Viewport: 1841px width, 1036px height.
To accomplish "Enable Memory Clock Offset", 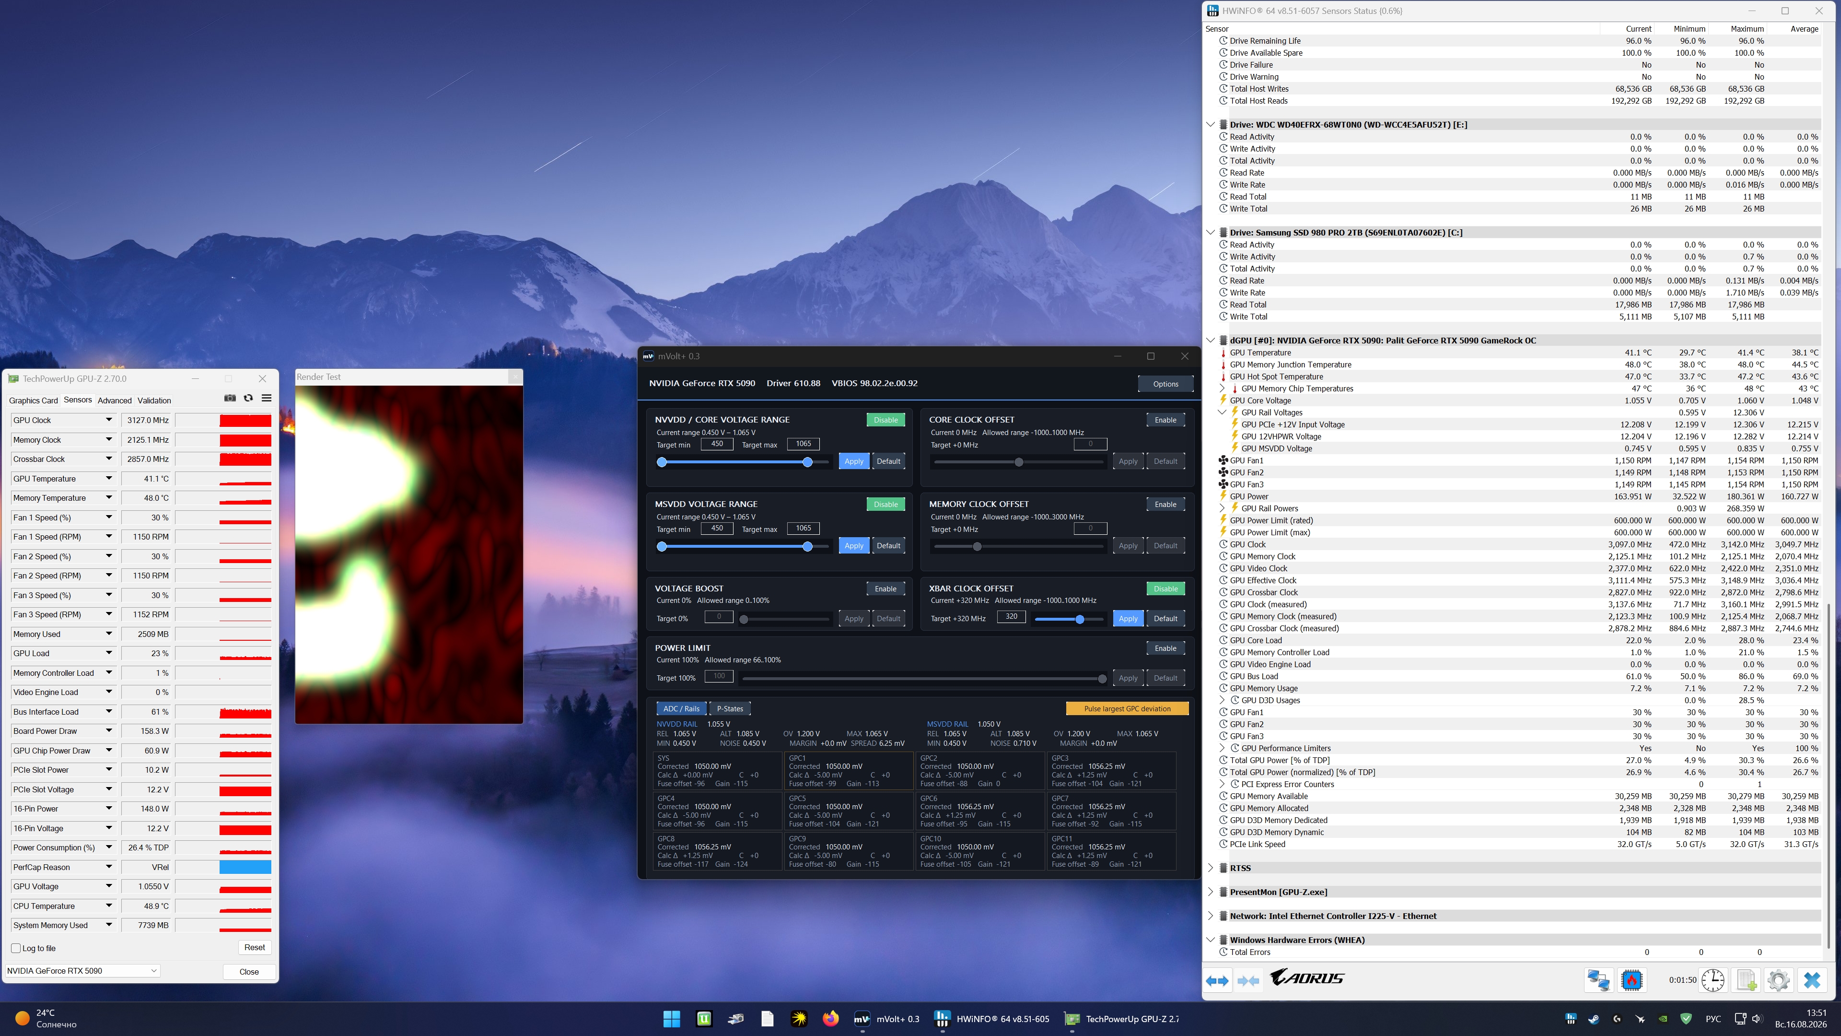I will [x=1165, y=504].
